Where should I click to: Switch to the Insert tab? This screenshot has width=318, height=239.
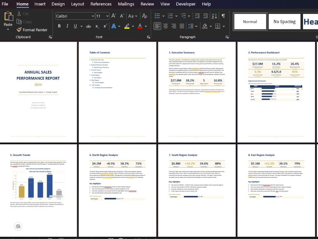[40, 4]
